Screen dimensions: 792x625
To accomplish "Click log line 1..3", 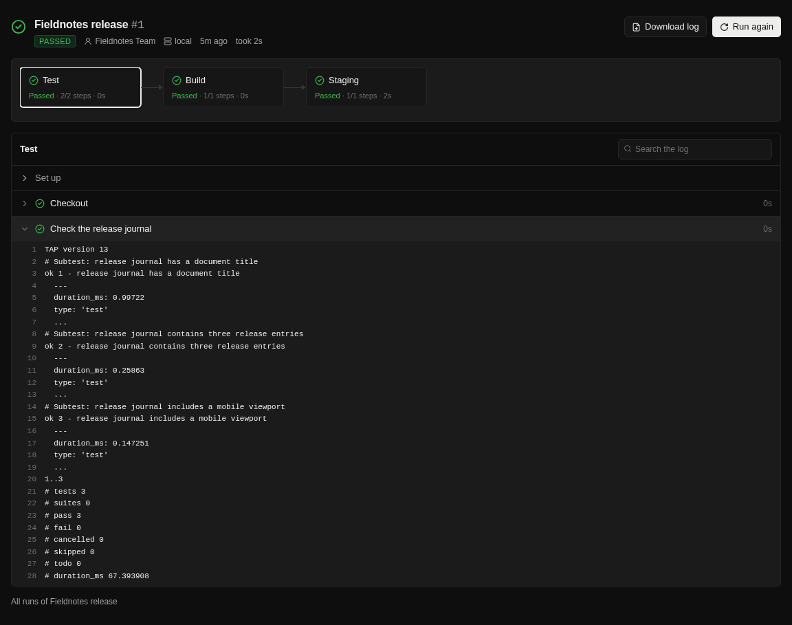I will point(54,479).
